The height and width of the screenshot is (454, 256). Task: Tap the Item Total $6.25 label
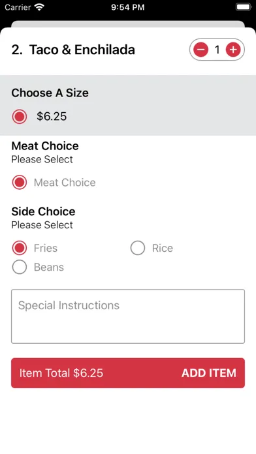coord(61,373)
